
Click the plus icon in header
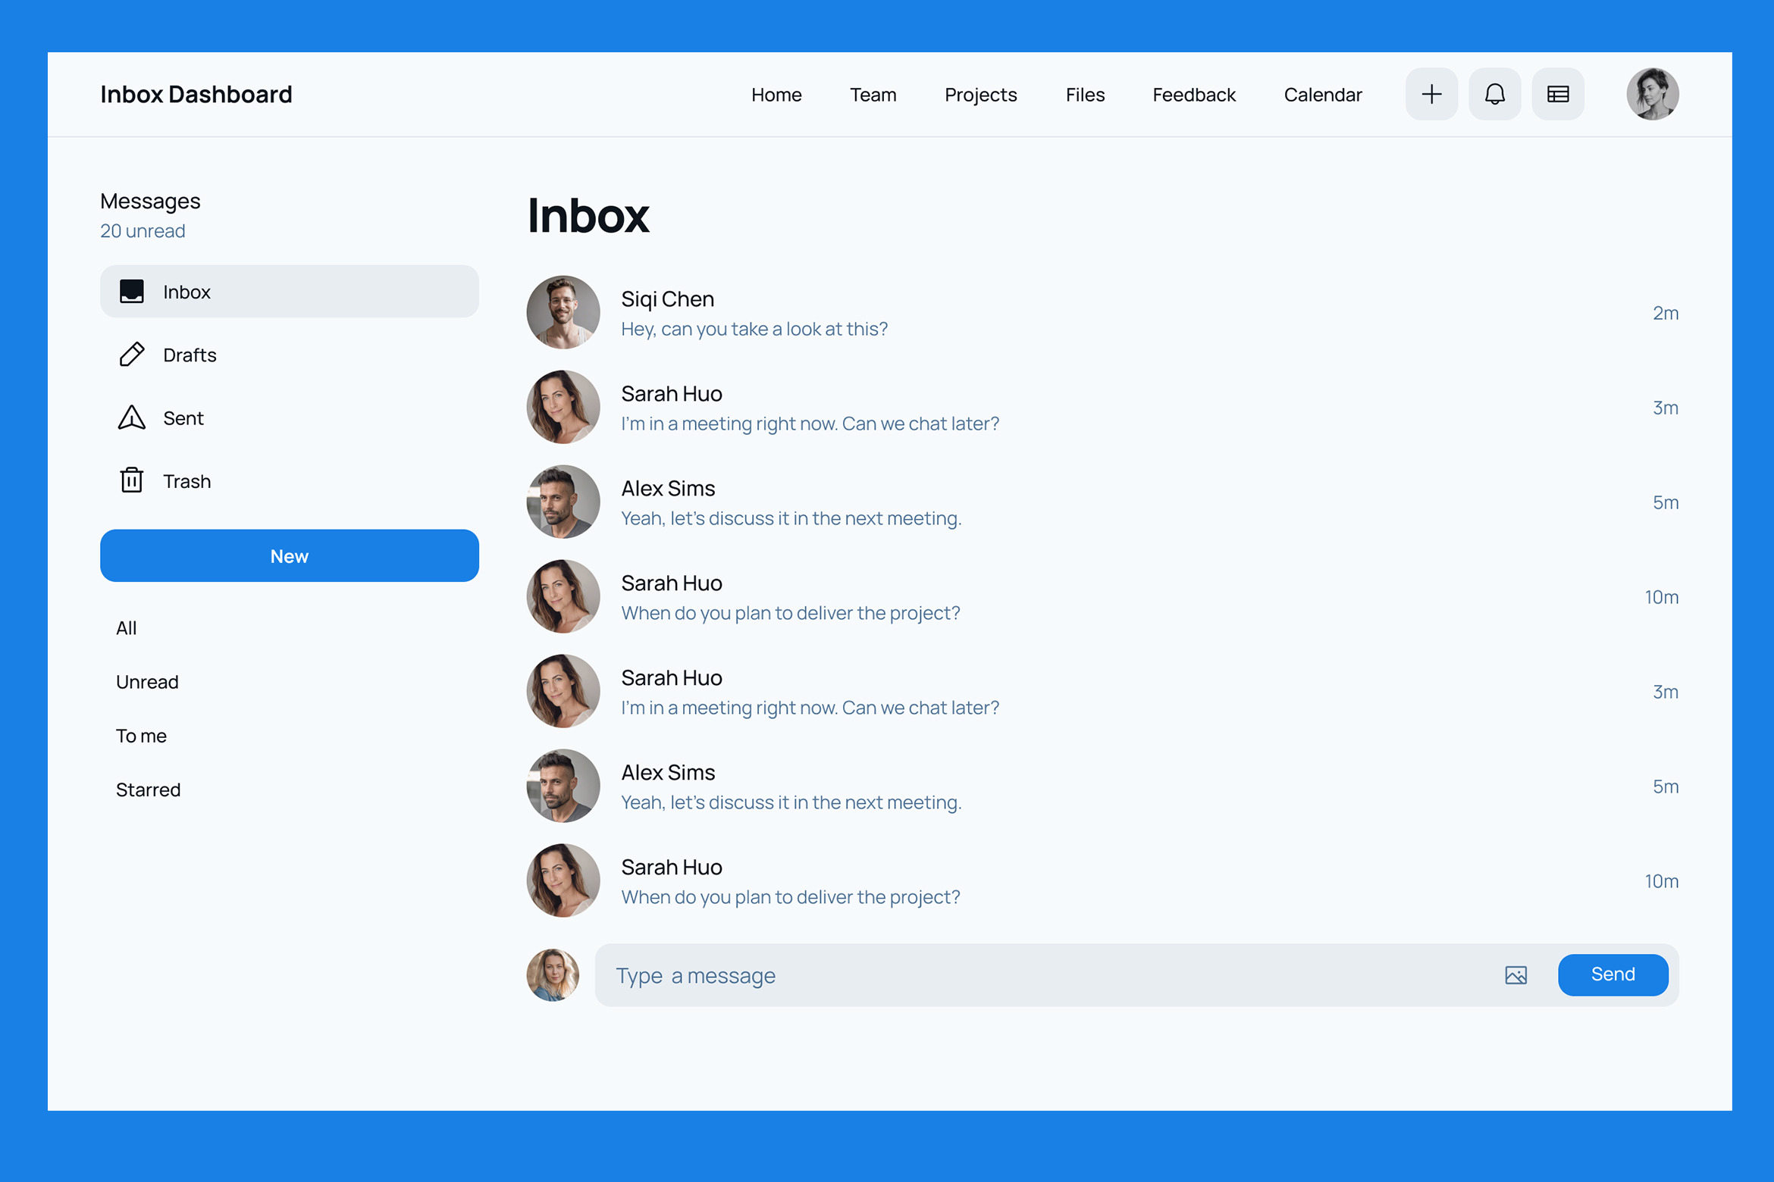[1431, 94]
